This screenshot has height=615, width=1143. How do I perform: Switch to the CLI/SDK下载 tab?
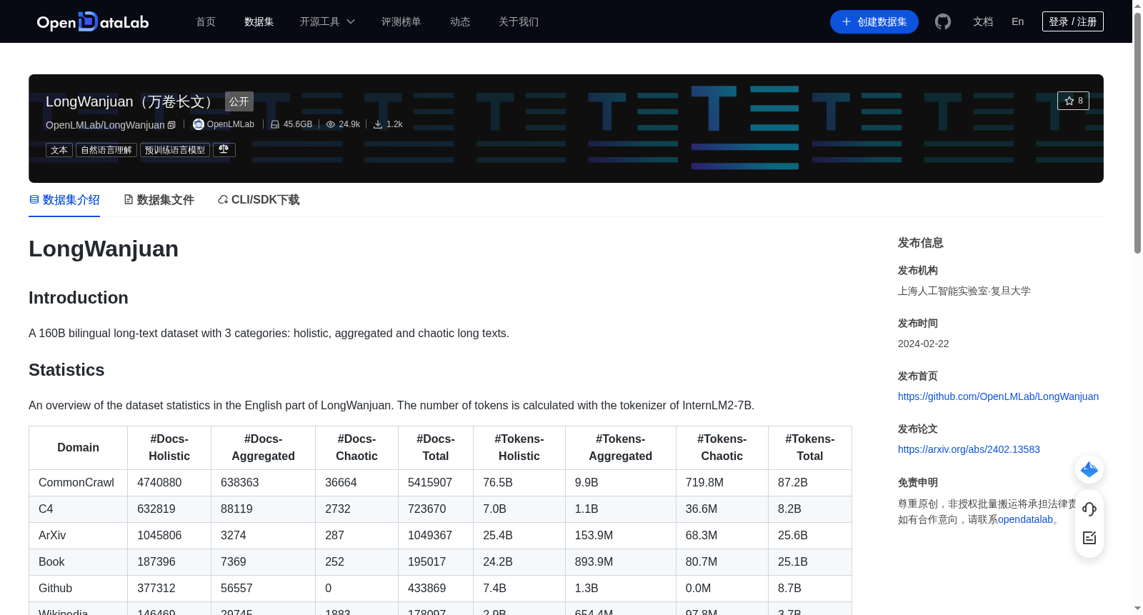[259, 200]
